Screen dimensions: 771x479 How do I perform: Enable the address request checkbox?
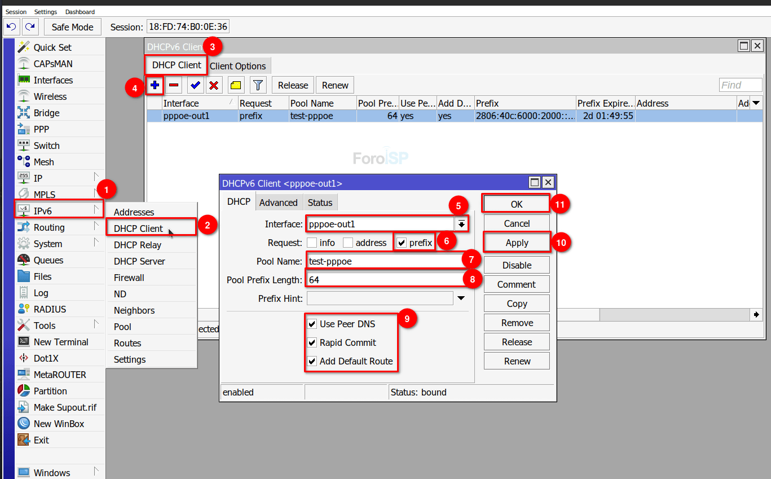point(348,243)
